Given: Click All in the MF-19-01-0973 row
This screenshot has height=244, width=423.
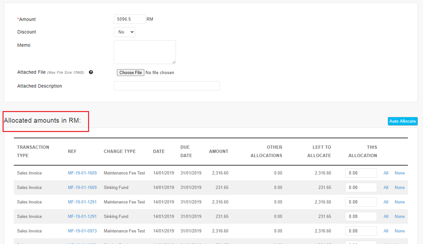Looking at the screenshot, I should 386,231.
